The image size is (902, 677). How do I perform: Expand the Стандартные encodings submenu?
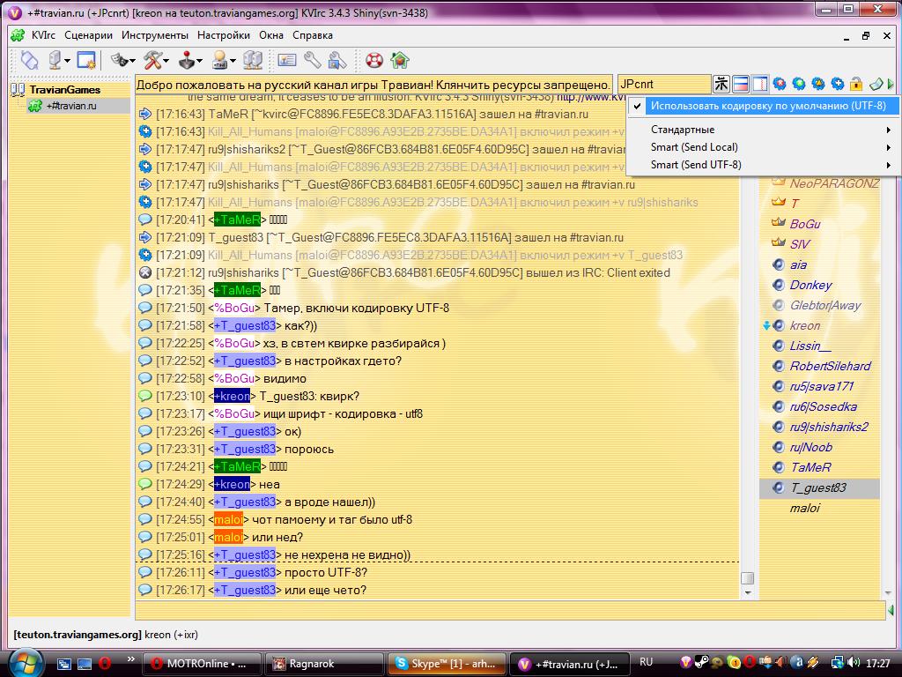tap(762, 130)
